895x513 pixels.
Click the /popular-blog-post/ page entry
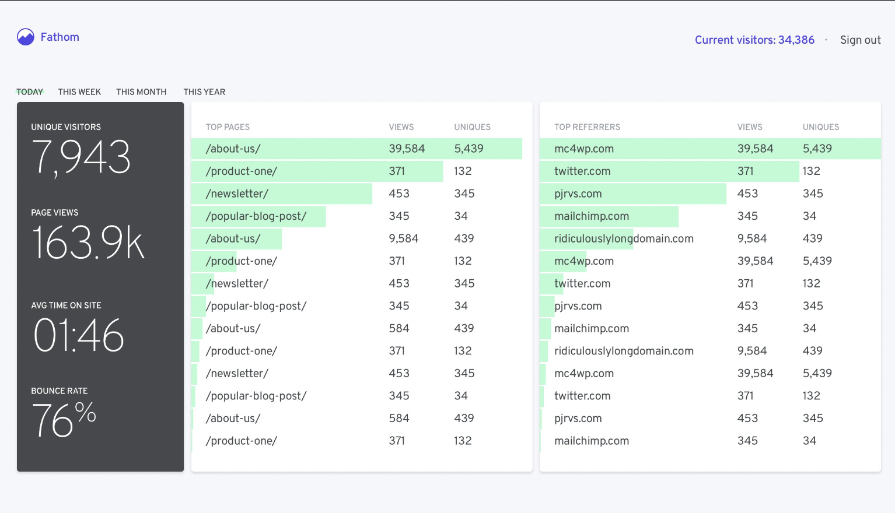[256, 216]
